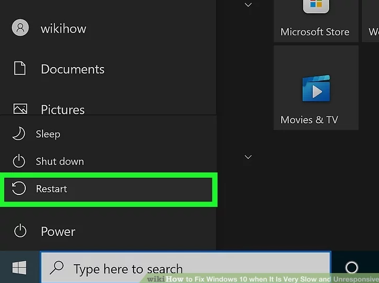Collapse the tile group with the top chevron
Viewport: 379px width, 283px height.
tap(249, 5)
